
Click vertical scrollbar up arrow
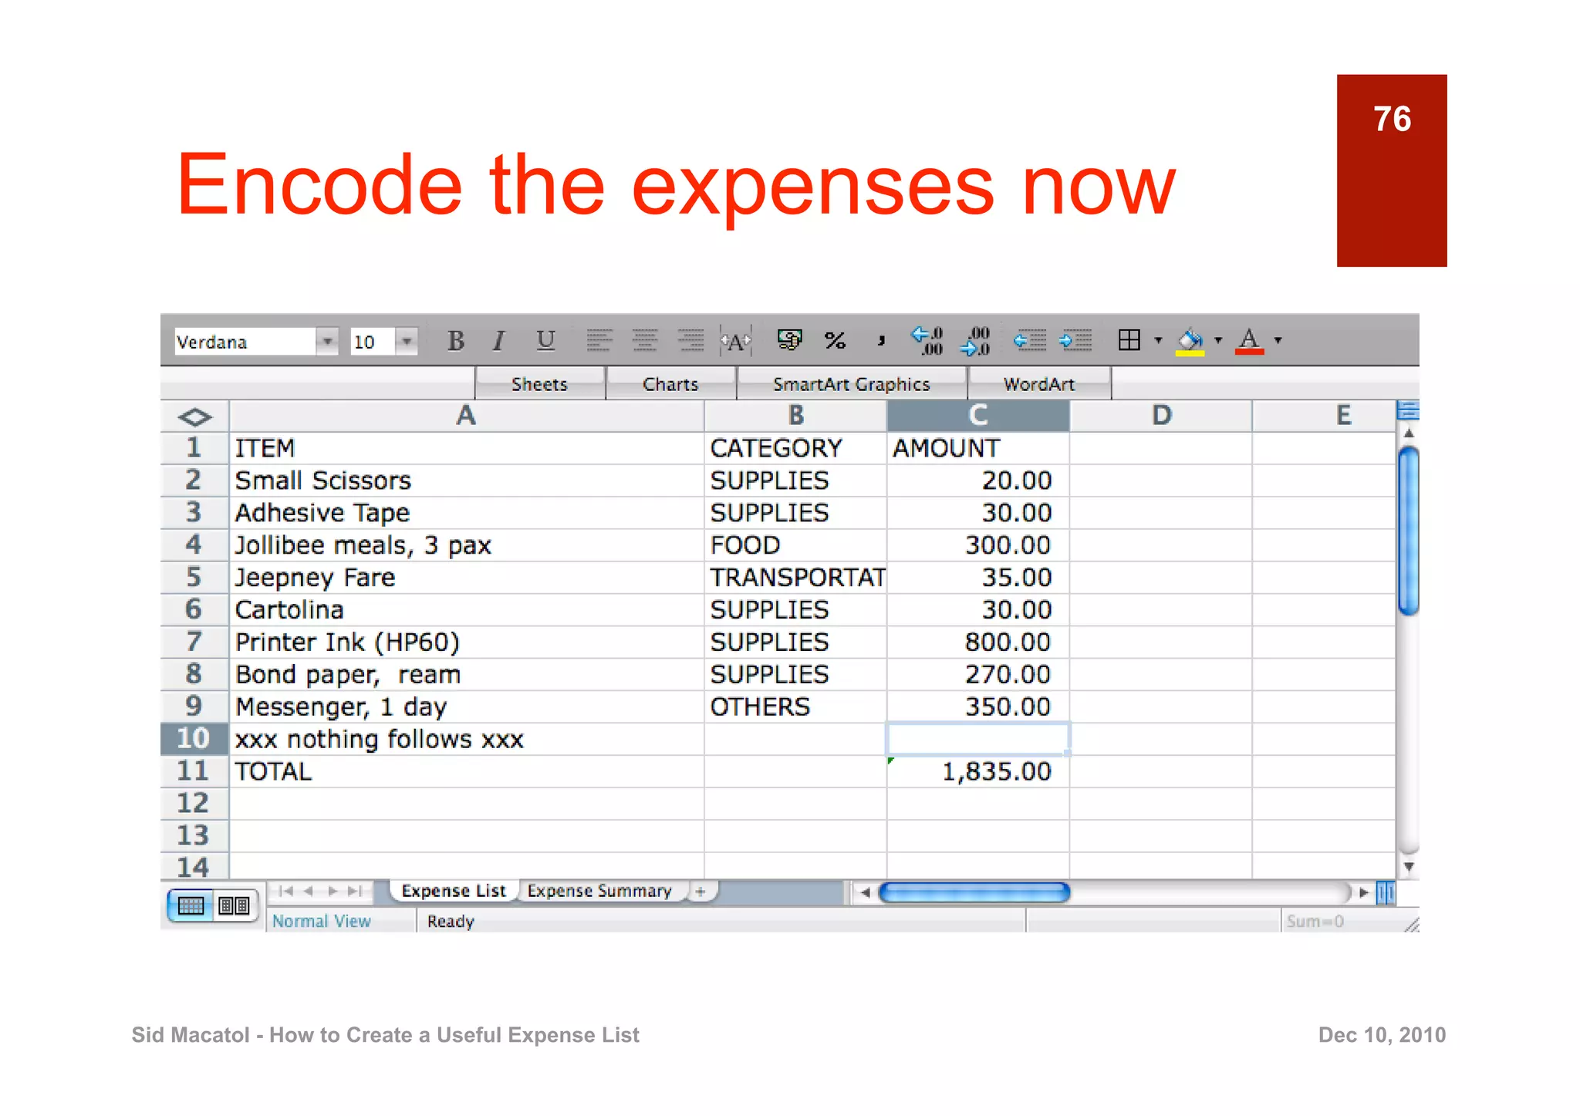point(1409,433)
